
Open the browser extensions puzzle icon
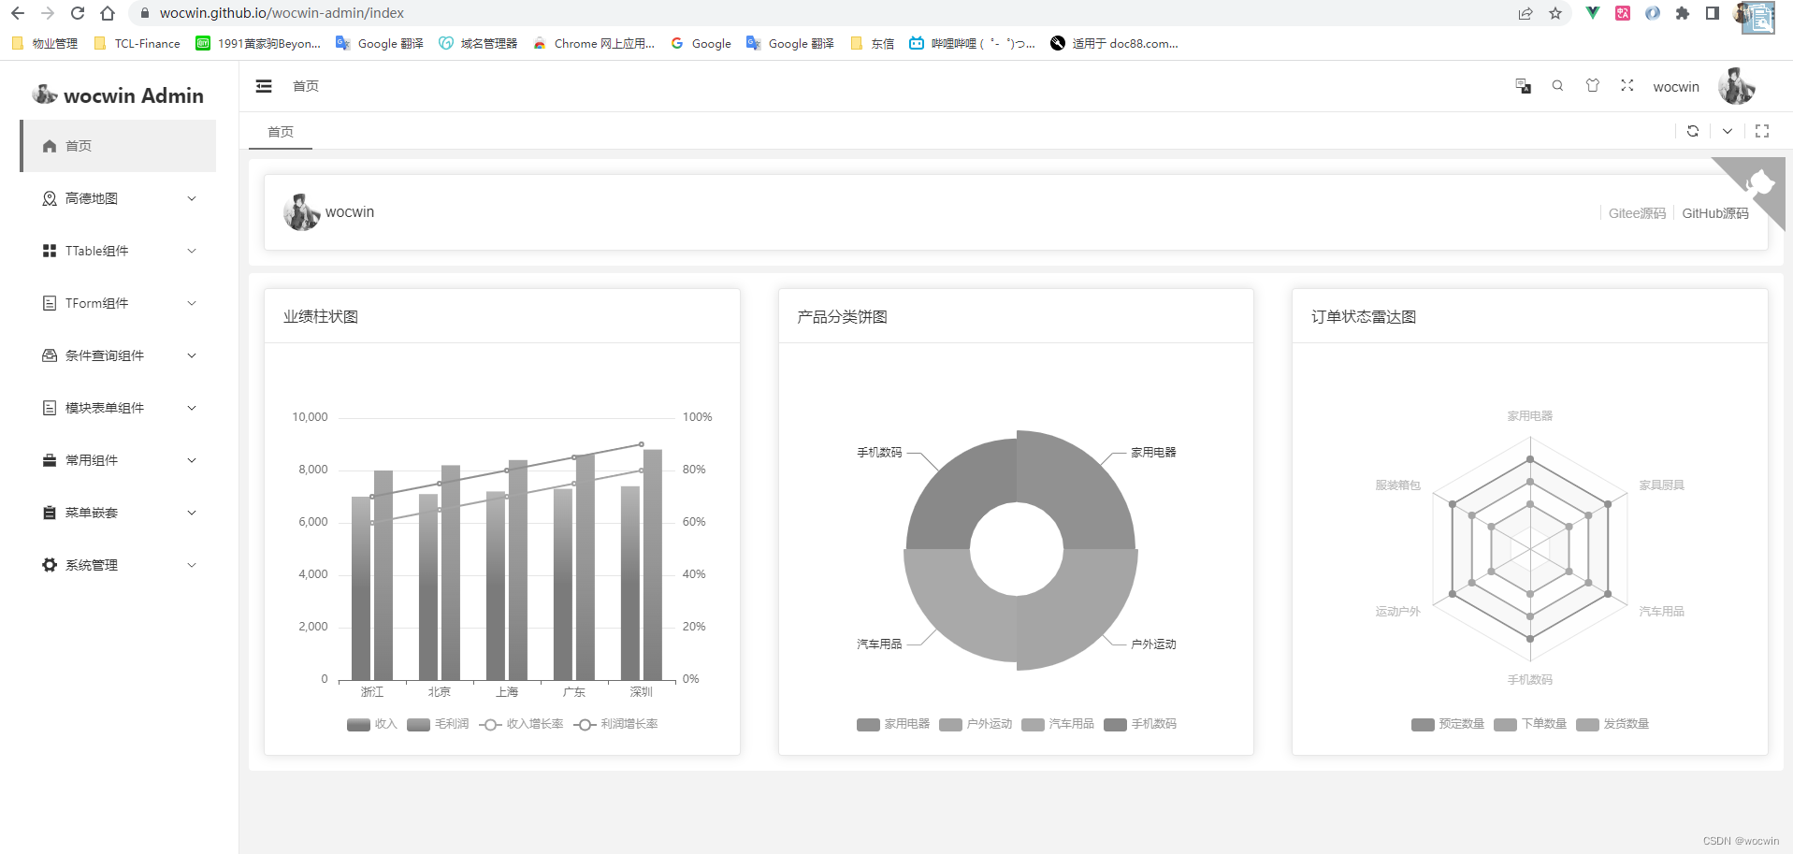tap(1683, 13)
